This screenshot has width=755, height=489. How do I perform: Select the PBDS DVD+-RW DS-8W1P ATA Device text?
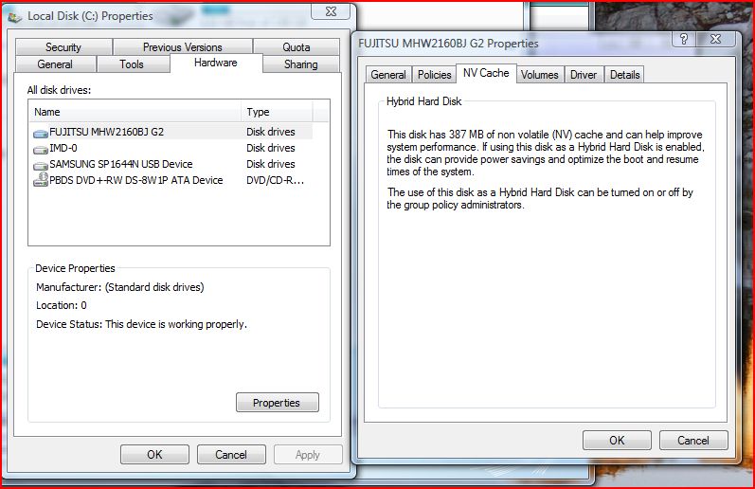click(136, 180)
